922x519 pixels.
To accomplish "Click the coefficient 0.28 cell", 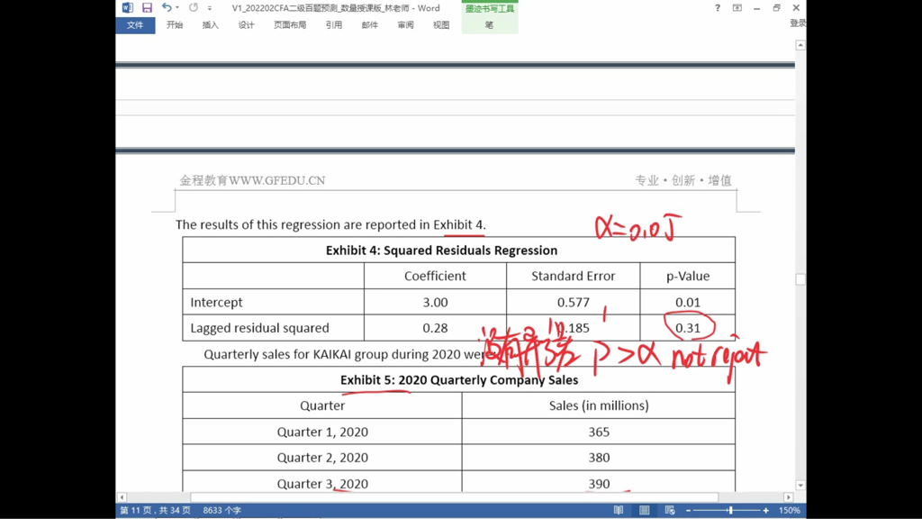I will tap(435, 328).
